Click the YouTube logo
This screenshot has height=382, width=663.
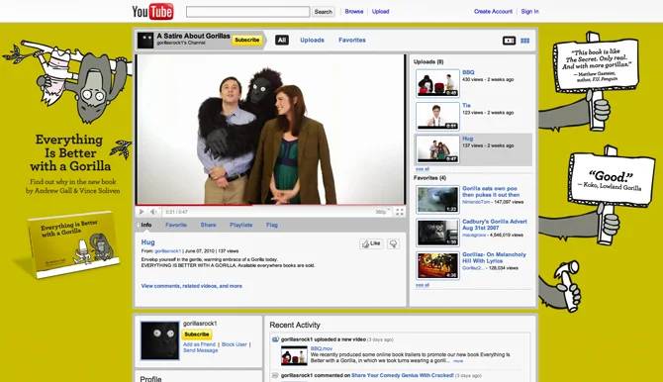click(152, 12)
